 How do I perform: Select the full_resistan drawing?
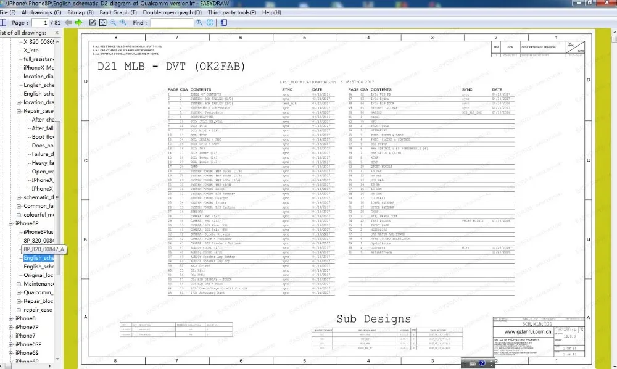[38, 59]
